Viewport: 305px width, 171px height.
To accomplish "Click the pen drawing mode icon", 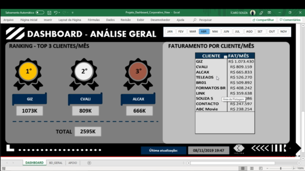I will (261, 13).
